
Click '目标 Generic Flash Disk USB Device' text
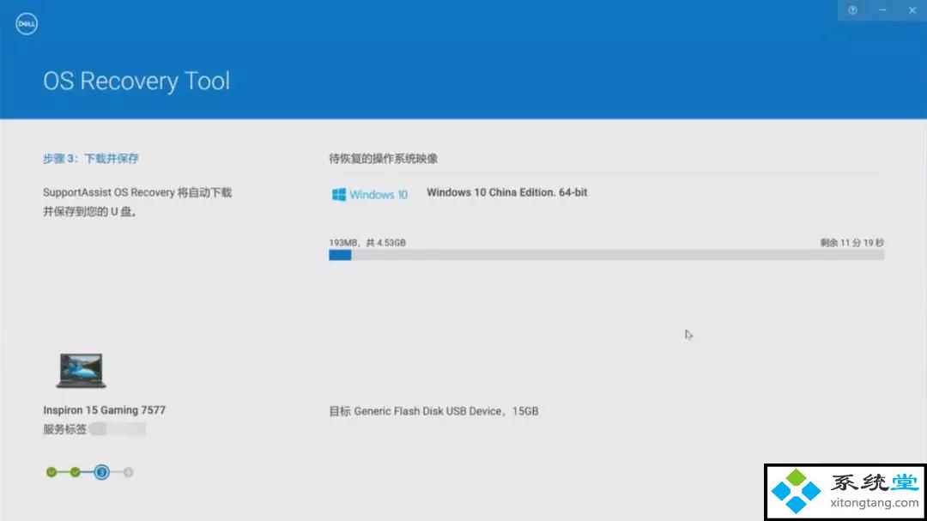tap(415, 411)
